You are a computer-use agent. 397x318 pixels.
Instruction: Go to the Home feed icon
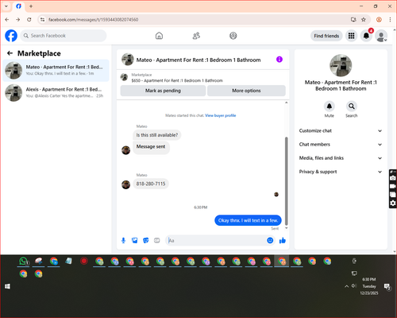pyautogui.click(x=159, y=36)
